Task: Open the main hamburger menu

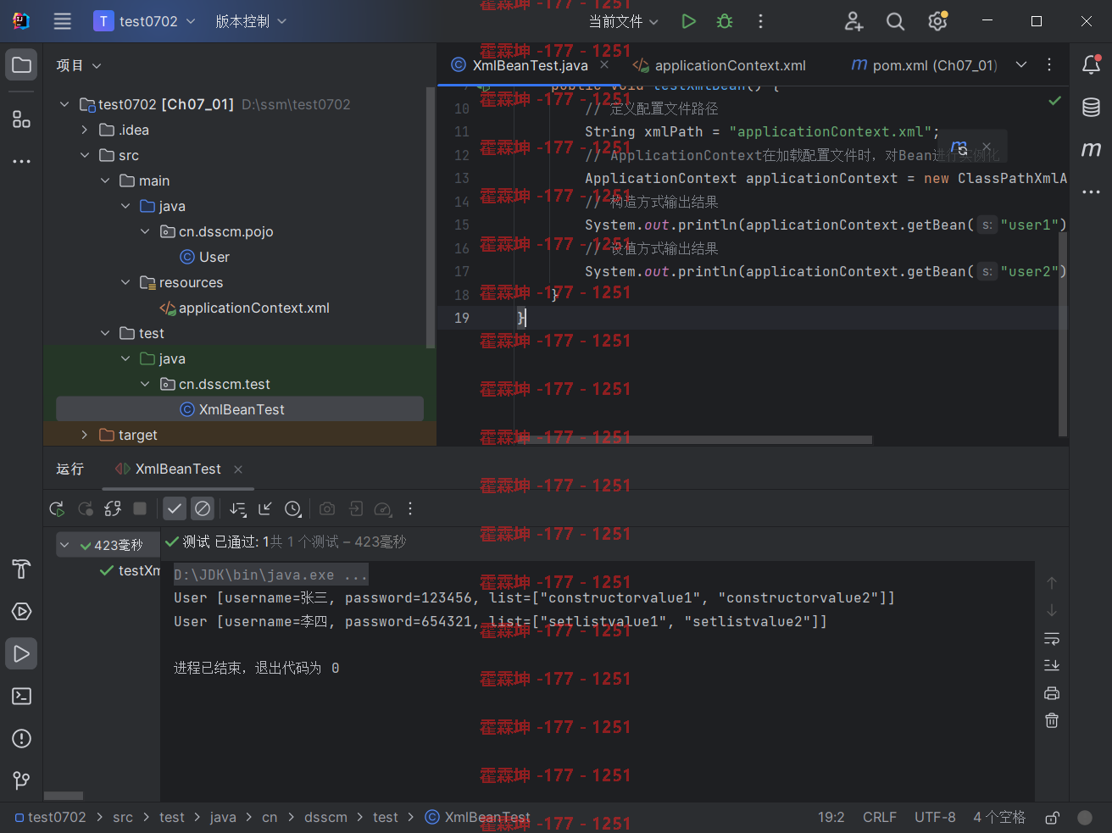Action: (62, 21)
